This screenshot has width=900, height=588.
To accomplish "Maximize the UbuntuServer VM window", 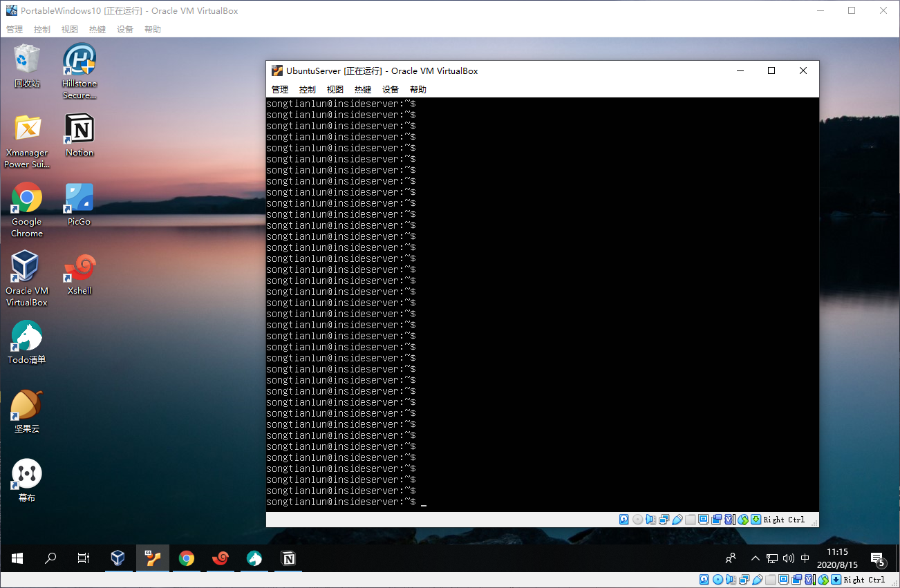I will pyautogui.click(x=771, y=70).
